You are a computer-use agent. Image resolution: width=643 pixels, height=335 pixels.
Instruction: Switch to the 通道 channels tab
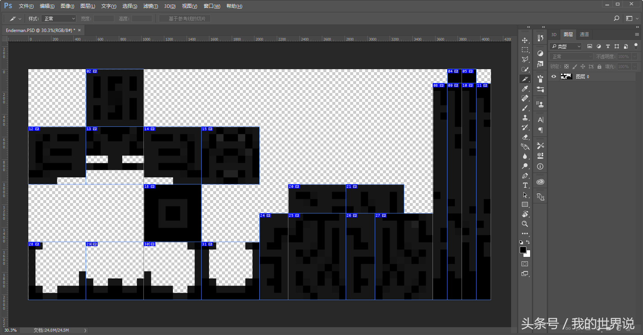coord(584,35)
